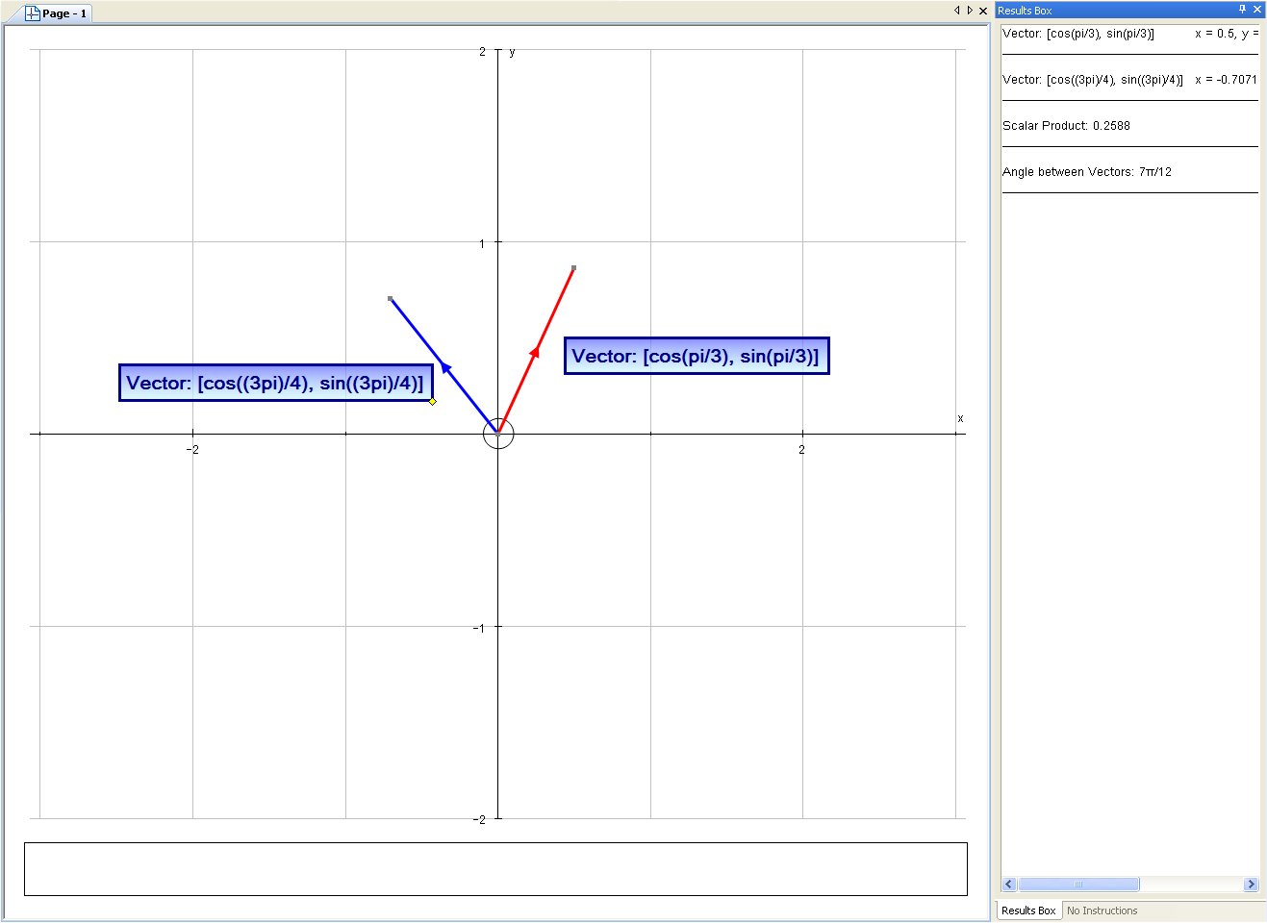Viewport: 1267px width, 923px height.
Task: Click the forward page navigation arrow
Action: (969, 10)
